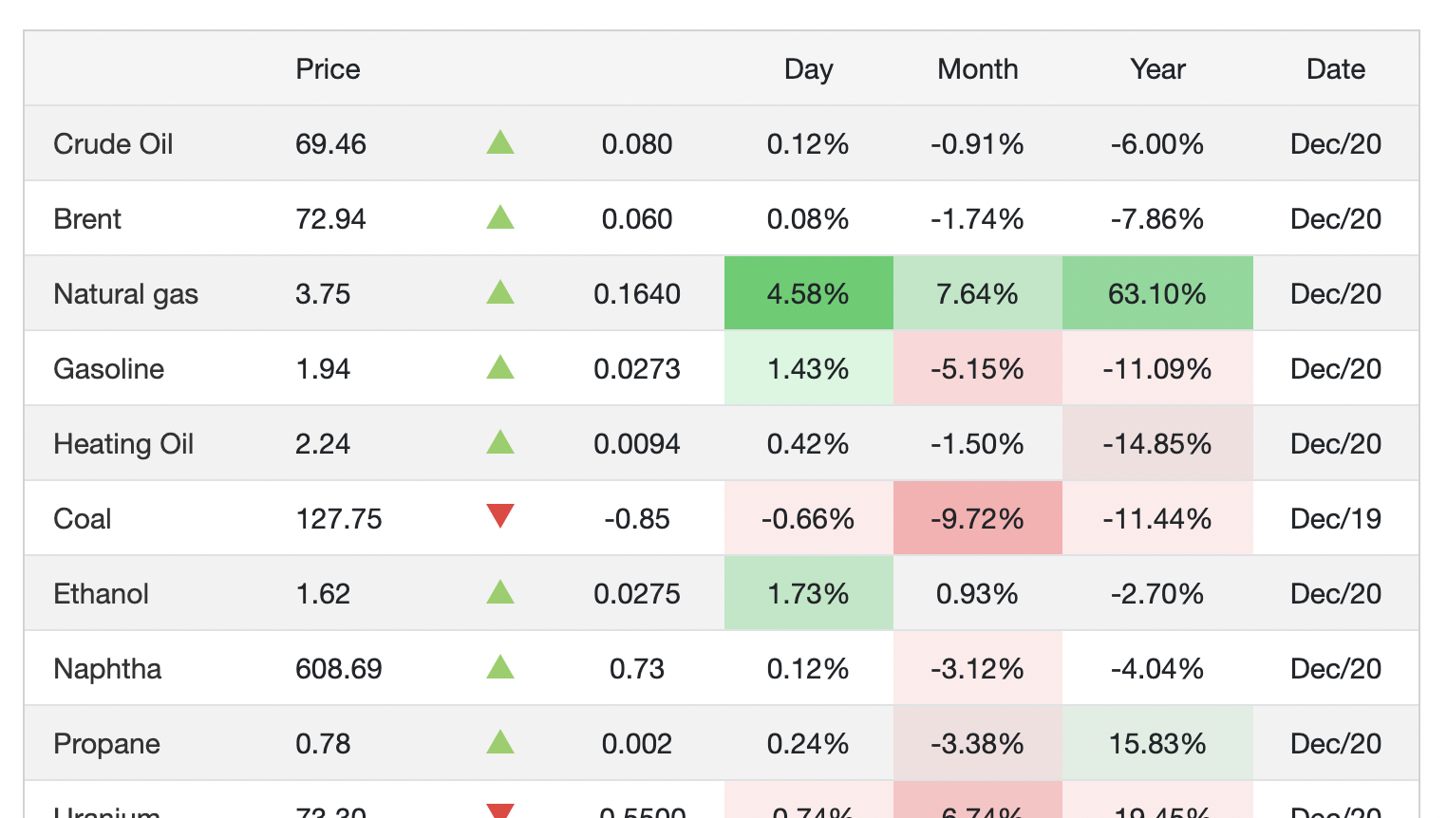Sort by the Price column header

point(328,69)
